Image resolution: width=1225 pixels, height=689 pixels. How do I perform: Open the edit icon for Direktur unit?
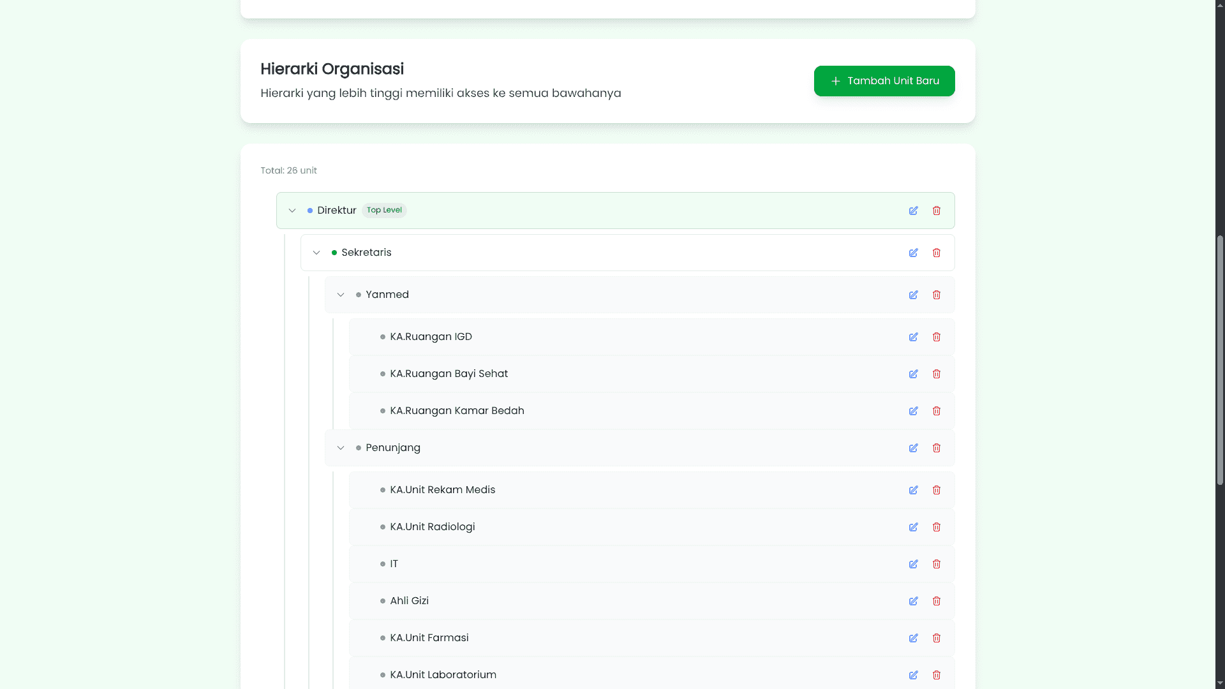click(x=914, y=211)
